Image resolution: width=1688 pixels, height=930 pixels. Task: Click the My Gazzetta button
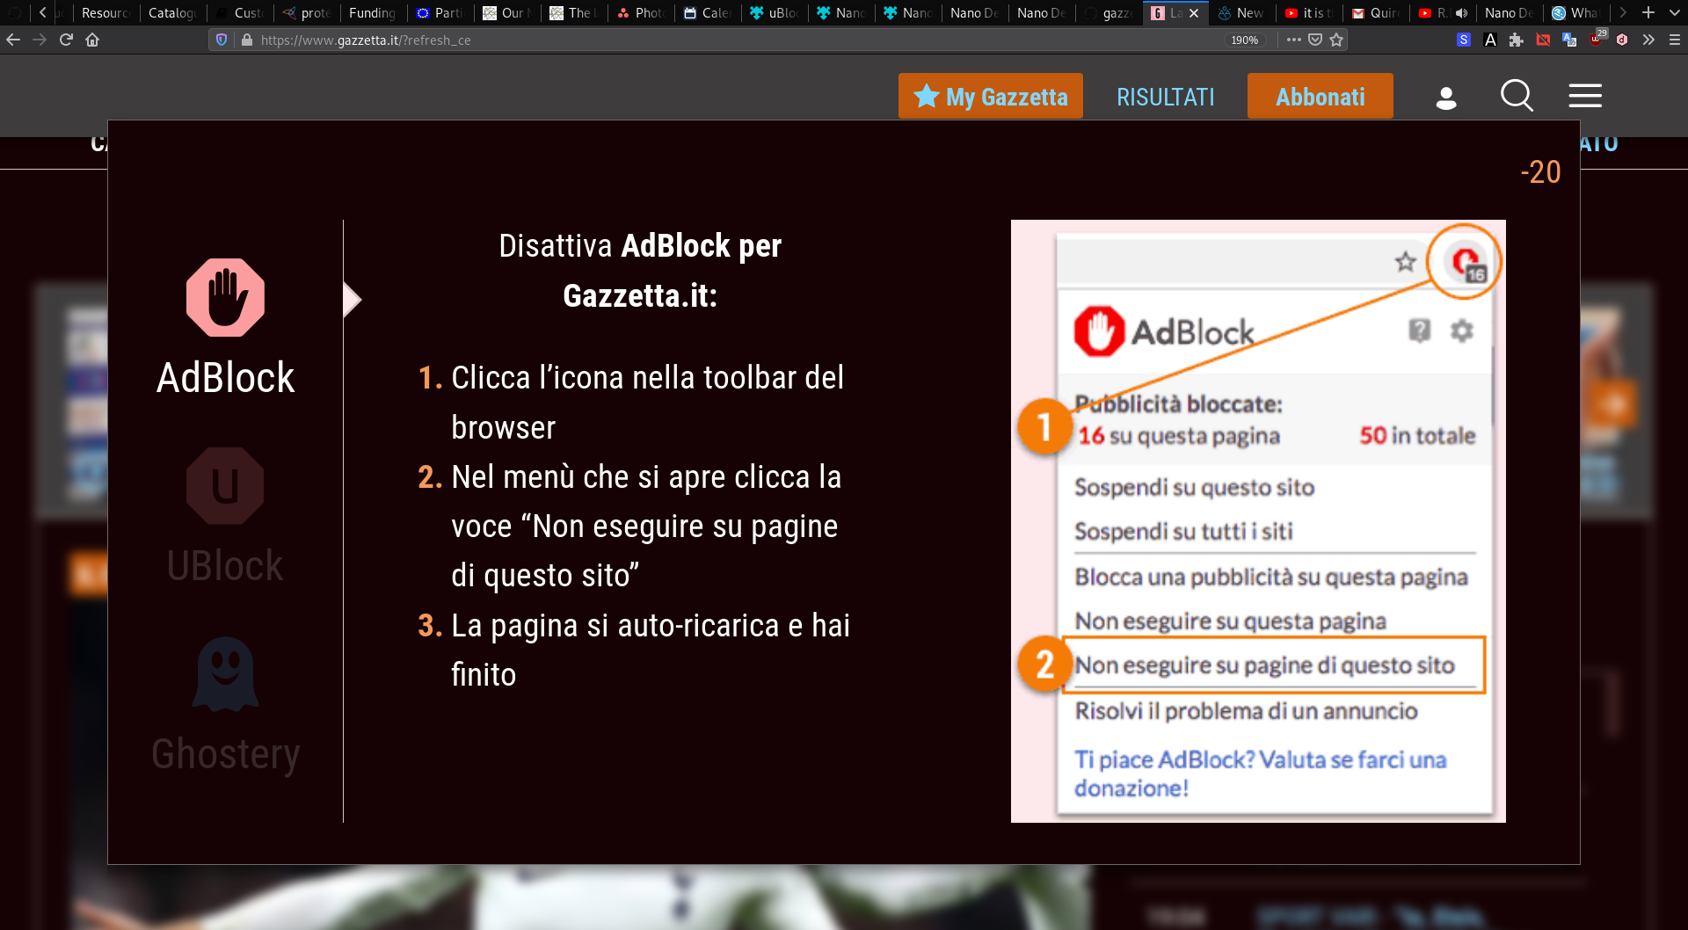(991, 96)
